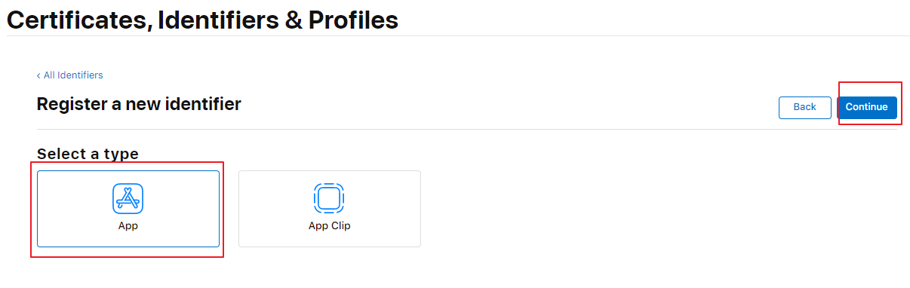Click the word 'Certificates' in page title
Image resolution: width=910 pixels, height=288 pixels.
coord(75,20)
